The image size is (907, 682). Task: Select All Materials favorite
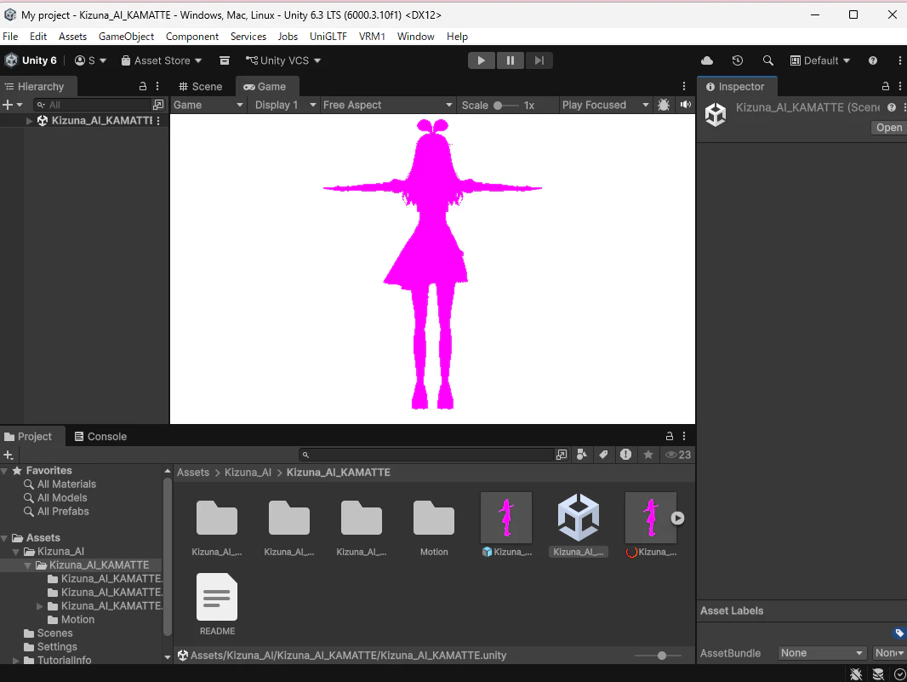tap(66, 484)
